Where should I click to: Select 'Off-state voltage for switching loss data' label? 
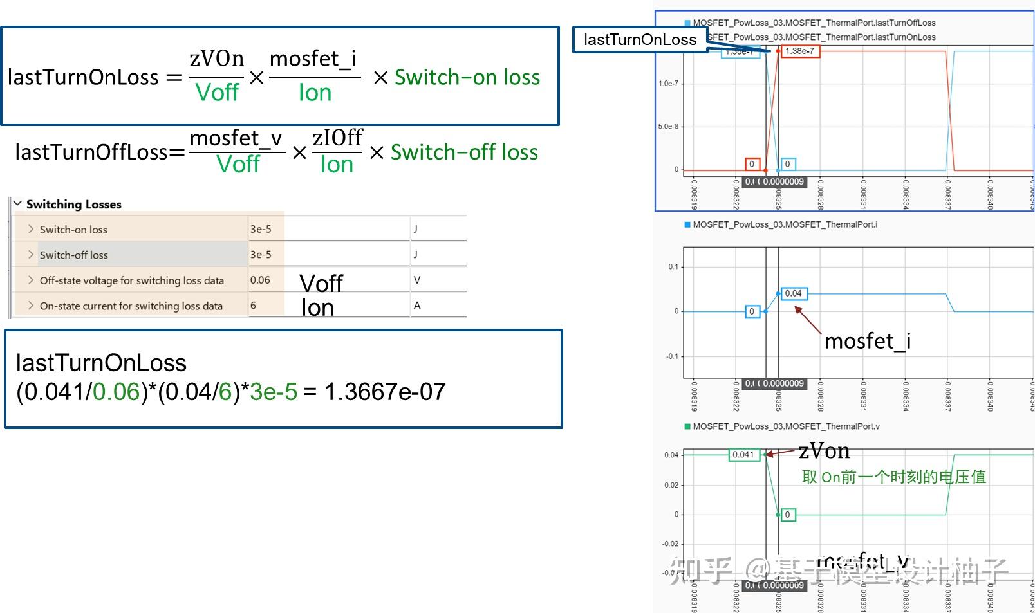(x=132, y=281)
